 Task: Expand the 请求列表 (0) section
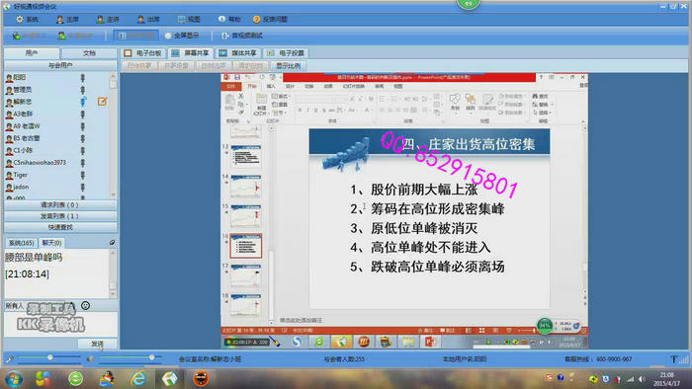pyautogui.click(x=60, y=204)
